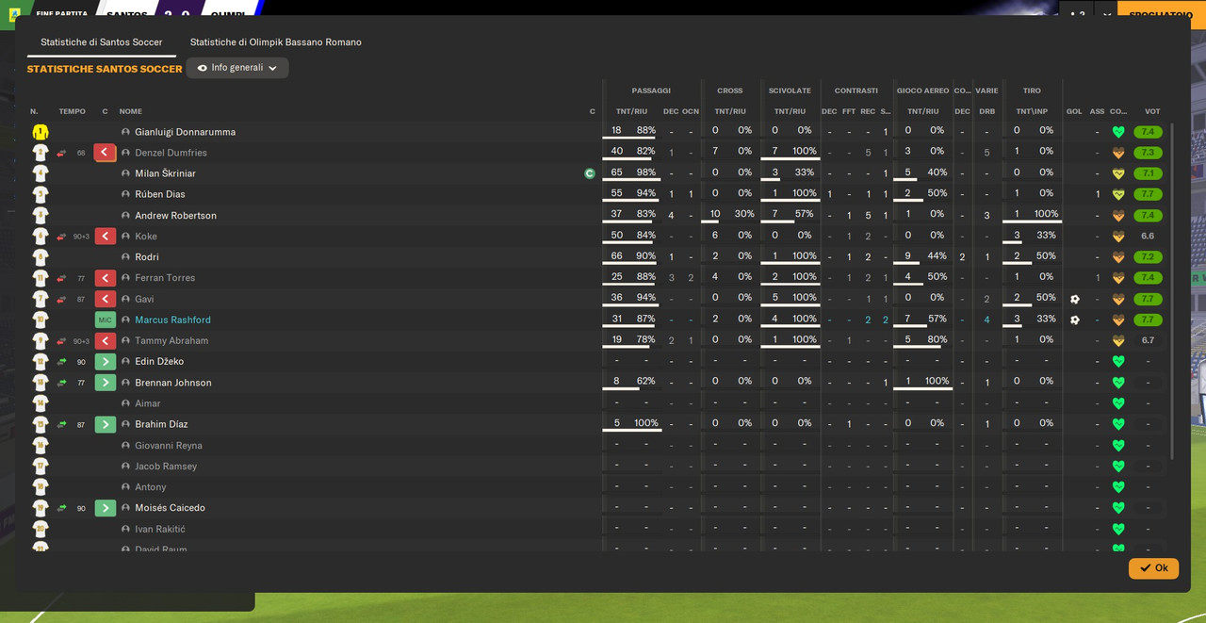
Task: Click the person icon beside Andrew Robertson
Action: 125,216
